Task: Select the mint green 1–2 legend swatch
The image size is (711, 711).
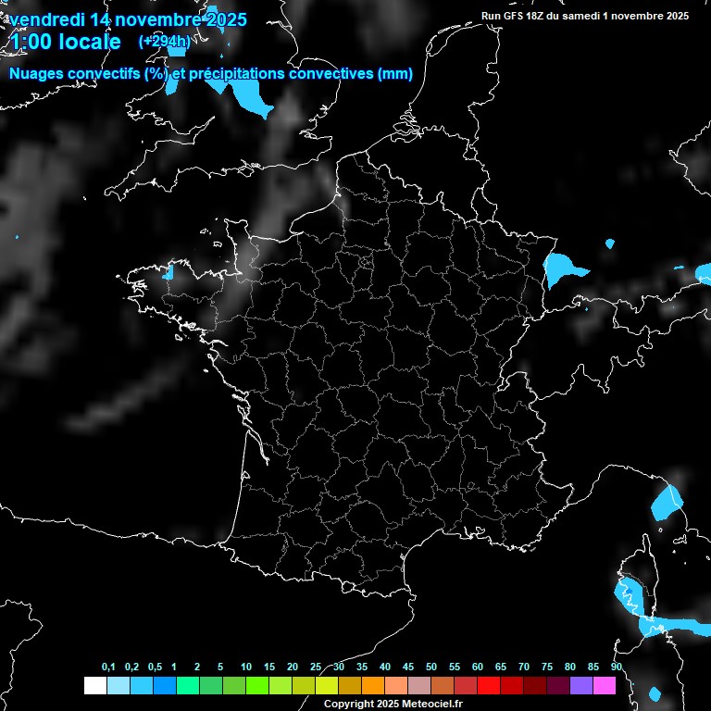Action: click(x=188, y=685)
